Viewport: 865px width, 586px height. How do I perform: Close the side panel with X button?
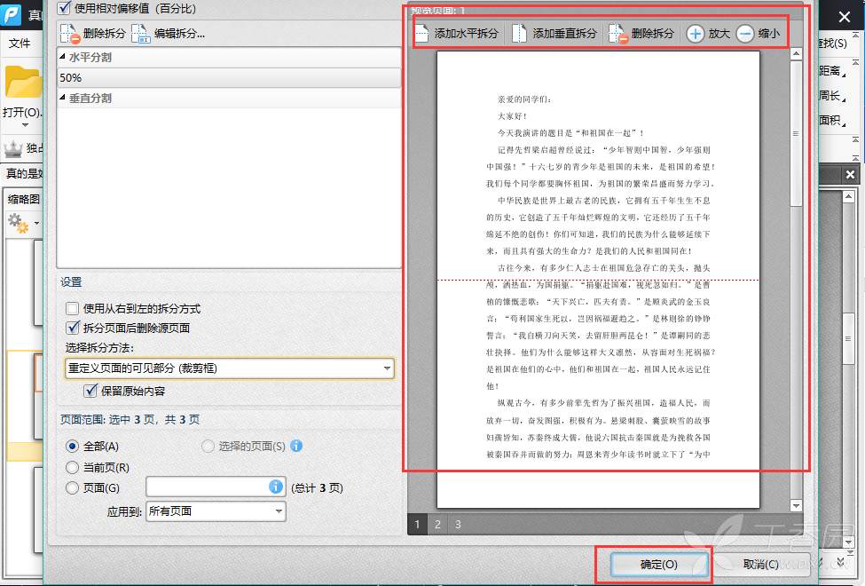[850, 175]
